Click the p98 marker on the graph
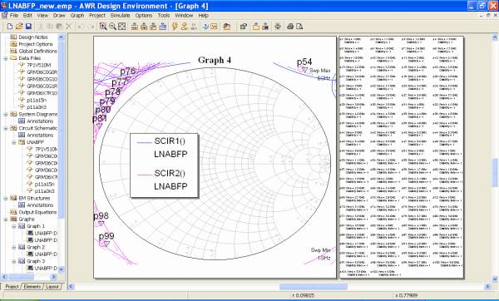 [101, 224]
